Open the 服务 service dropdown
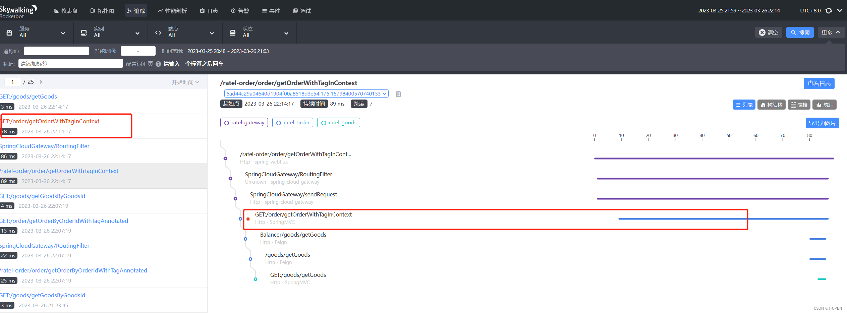 tap(36, 33)
